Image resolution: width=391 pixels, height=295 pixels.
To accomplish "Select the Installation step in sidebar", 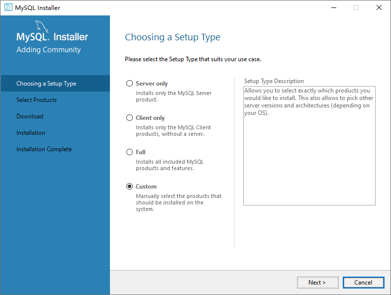I will [x=31, y=133].
